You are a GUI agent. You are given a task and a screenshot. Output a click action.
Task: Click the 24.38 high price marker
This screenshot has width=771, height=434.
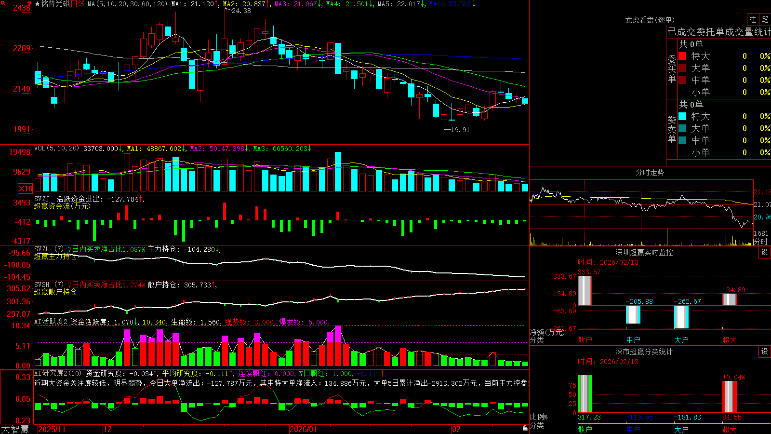[x=241, y=11]
